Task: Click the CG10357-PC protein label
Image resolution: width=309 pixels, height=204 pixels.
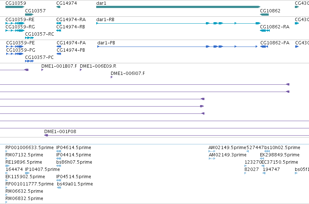Action: 40,57
